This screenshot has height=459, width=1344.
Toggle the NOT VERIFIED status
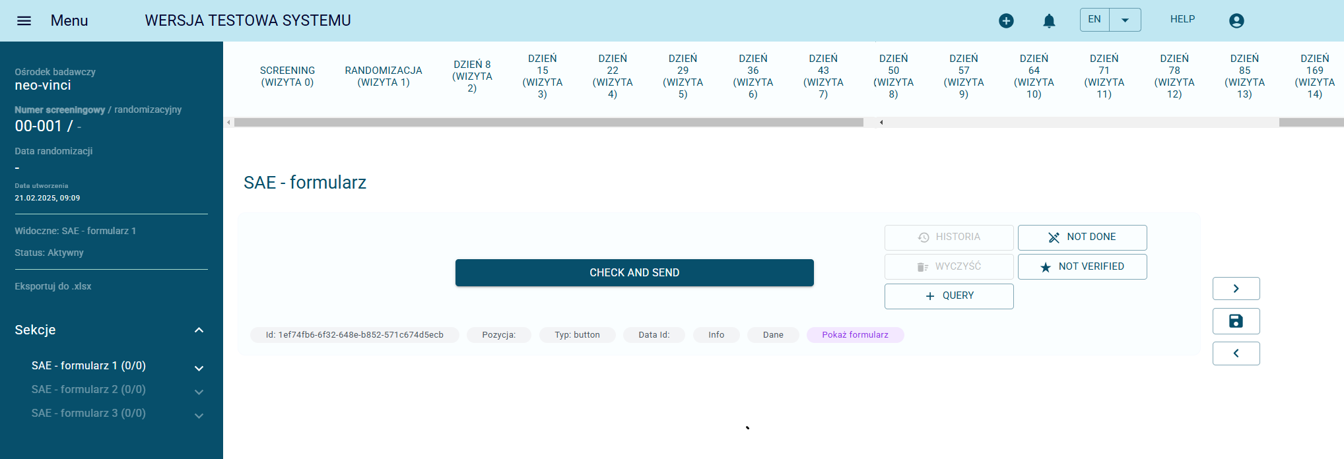pyautogui.click(x=1082, y=266)
